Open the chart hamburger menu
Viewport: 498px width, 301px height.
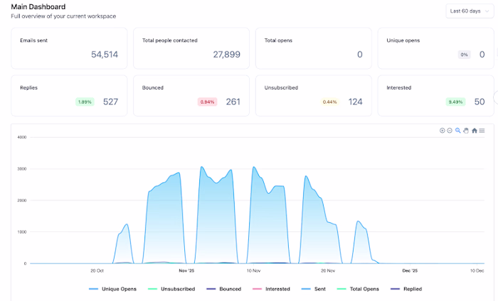482,131
